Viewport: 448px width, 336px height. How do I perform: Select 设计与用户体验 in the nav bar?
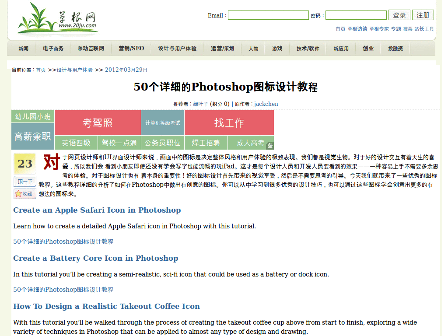pyautogui.click(x=177, y=49)
